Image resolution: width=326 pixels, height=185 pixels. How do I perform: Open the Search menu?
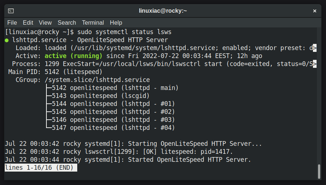[67, 22]
